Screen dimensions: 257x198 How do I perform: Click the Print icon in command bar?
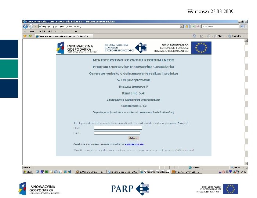[209, 36]
